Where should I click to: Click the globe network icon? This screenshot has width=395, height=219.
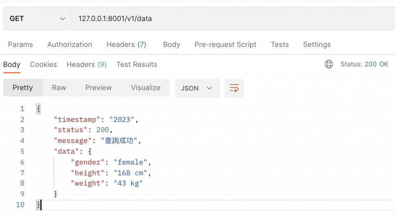point(329,64)
